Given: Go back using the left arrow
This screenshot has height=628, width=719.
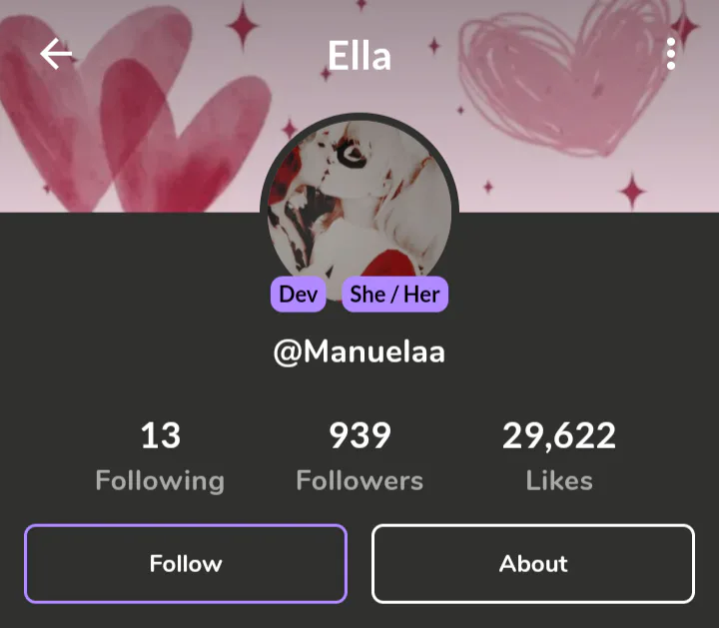Looking at the screenshot, I should tap(56, 54).
